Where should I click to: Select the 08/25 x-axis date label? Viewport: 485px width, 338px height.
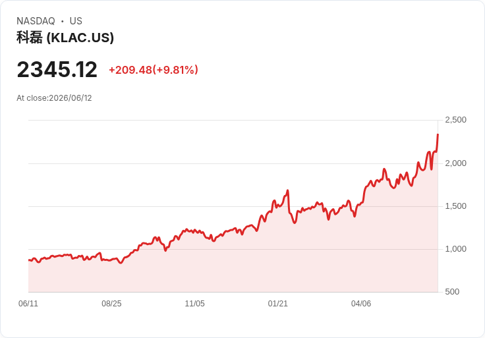111,304
